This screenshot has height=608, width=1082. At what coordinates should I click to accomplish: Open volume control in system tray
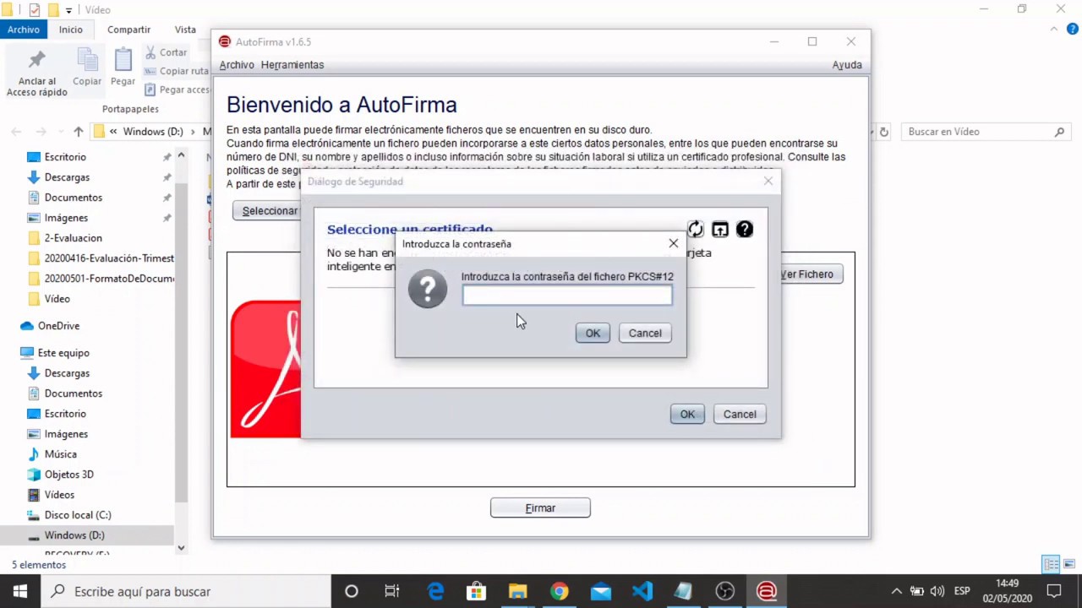pos(937,591)
